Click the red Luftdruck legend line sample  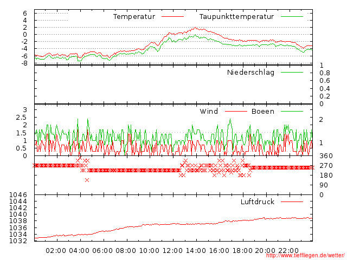tap(292, 201)
